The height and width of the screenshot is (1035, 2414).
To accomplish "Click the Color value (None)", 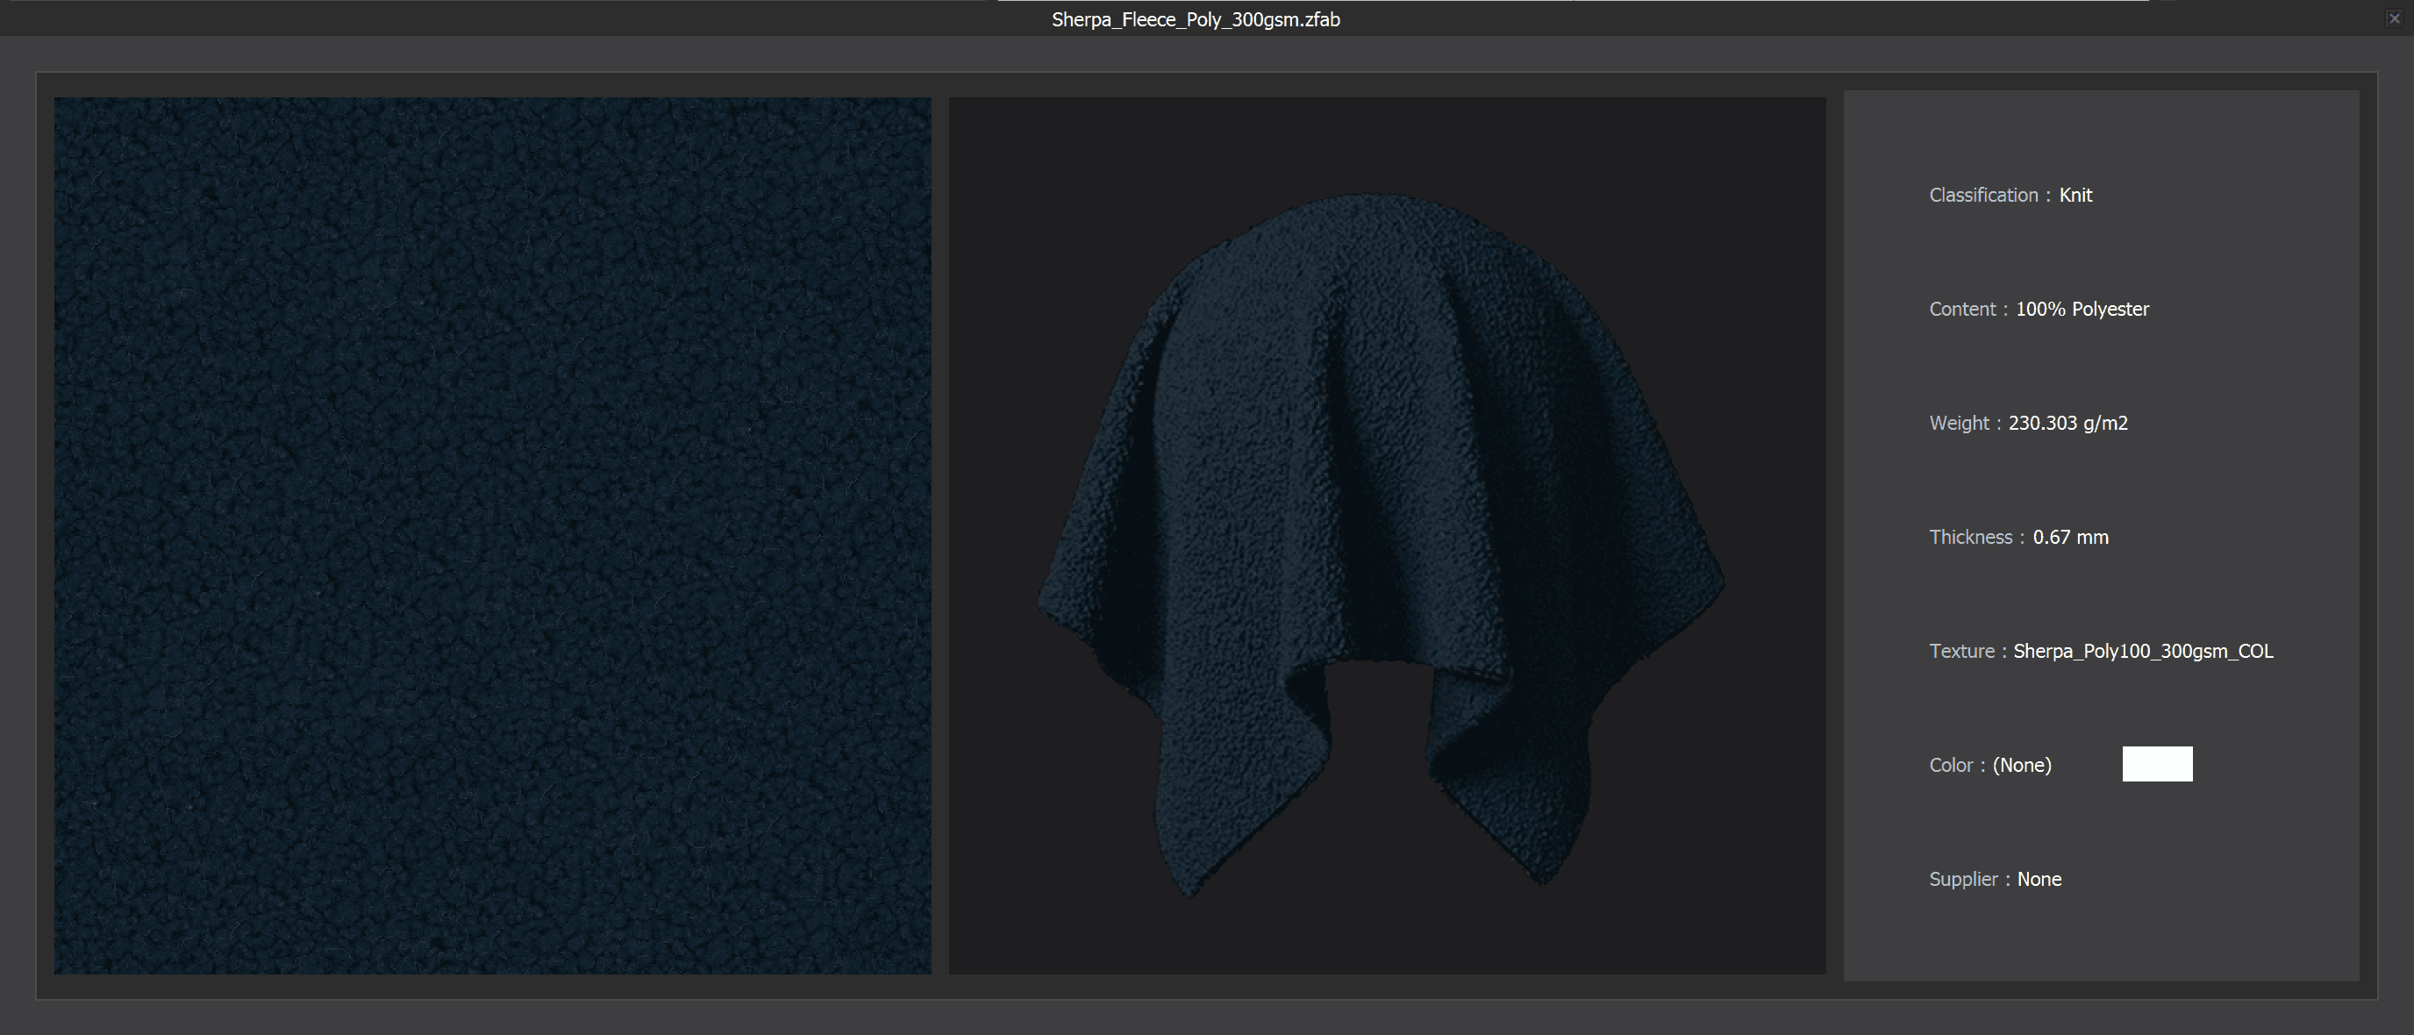I will tap(2022, 765).
